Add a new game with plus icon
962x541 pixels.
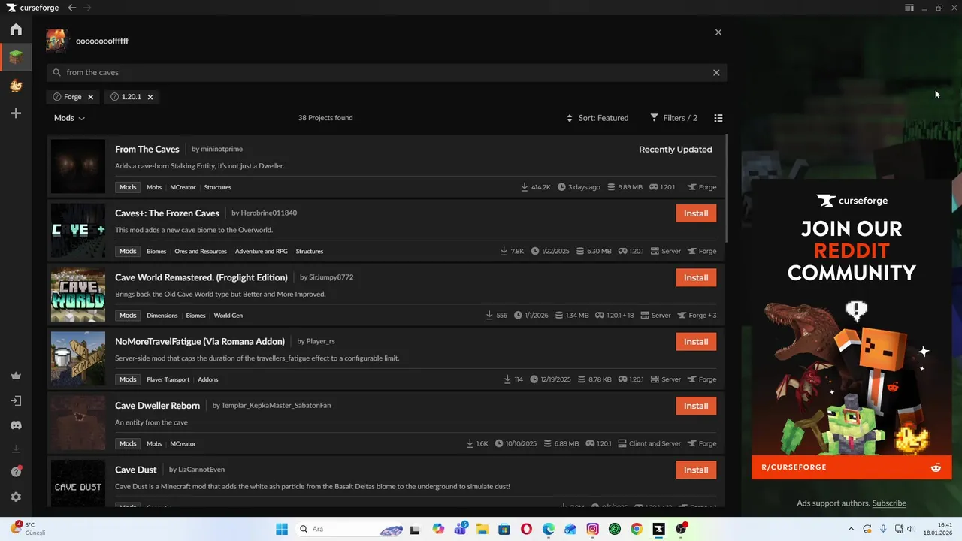click(16, 113)
